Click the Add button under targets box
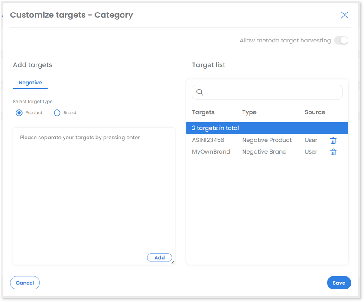The image size is (364, 302). [159, 257]
